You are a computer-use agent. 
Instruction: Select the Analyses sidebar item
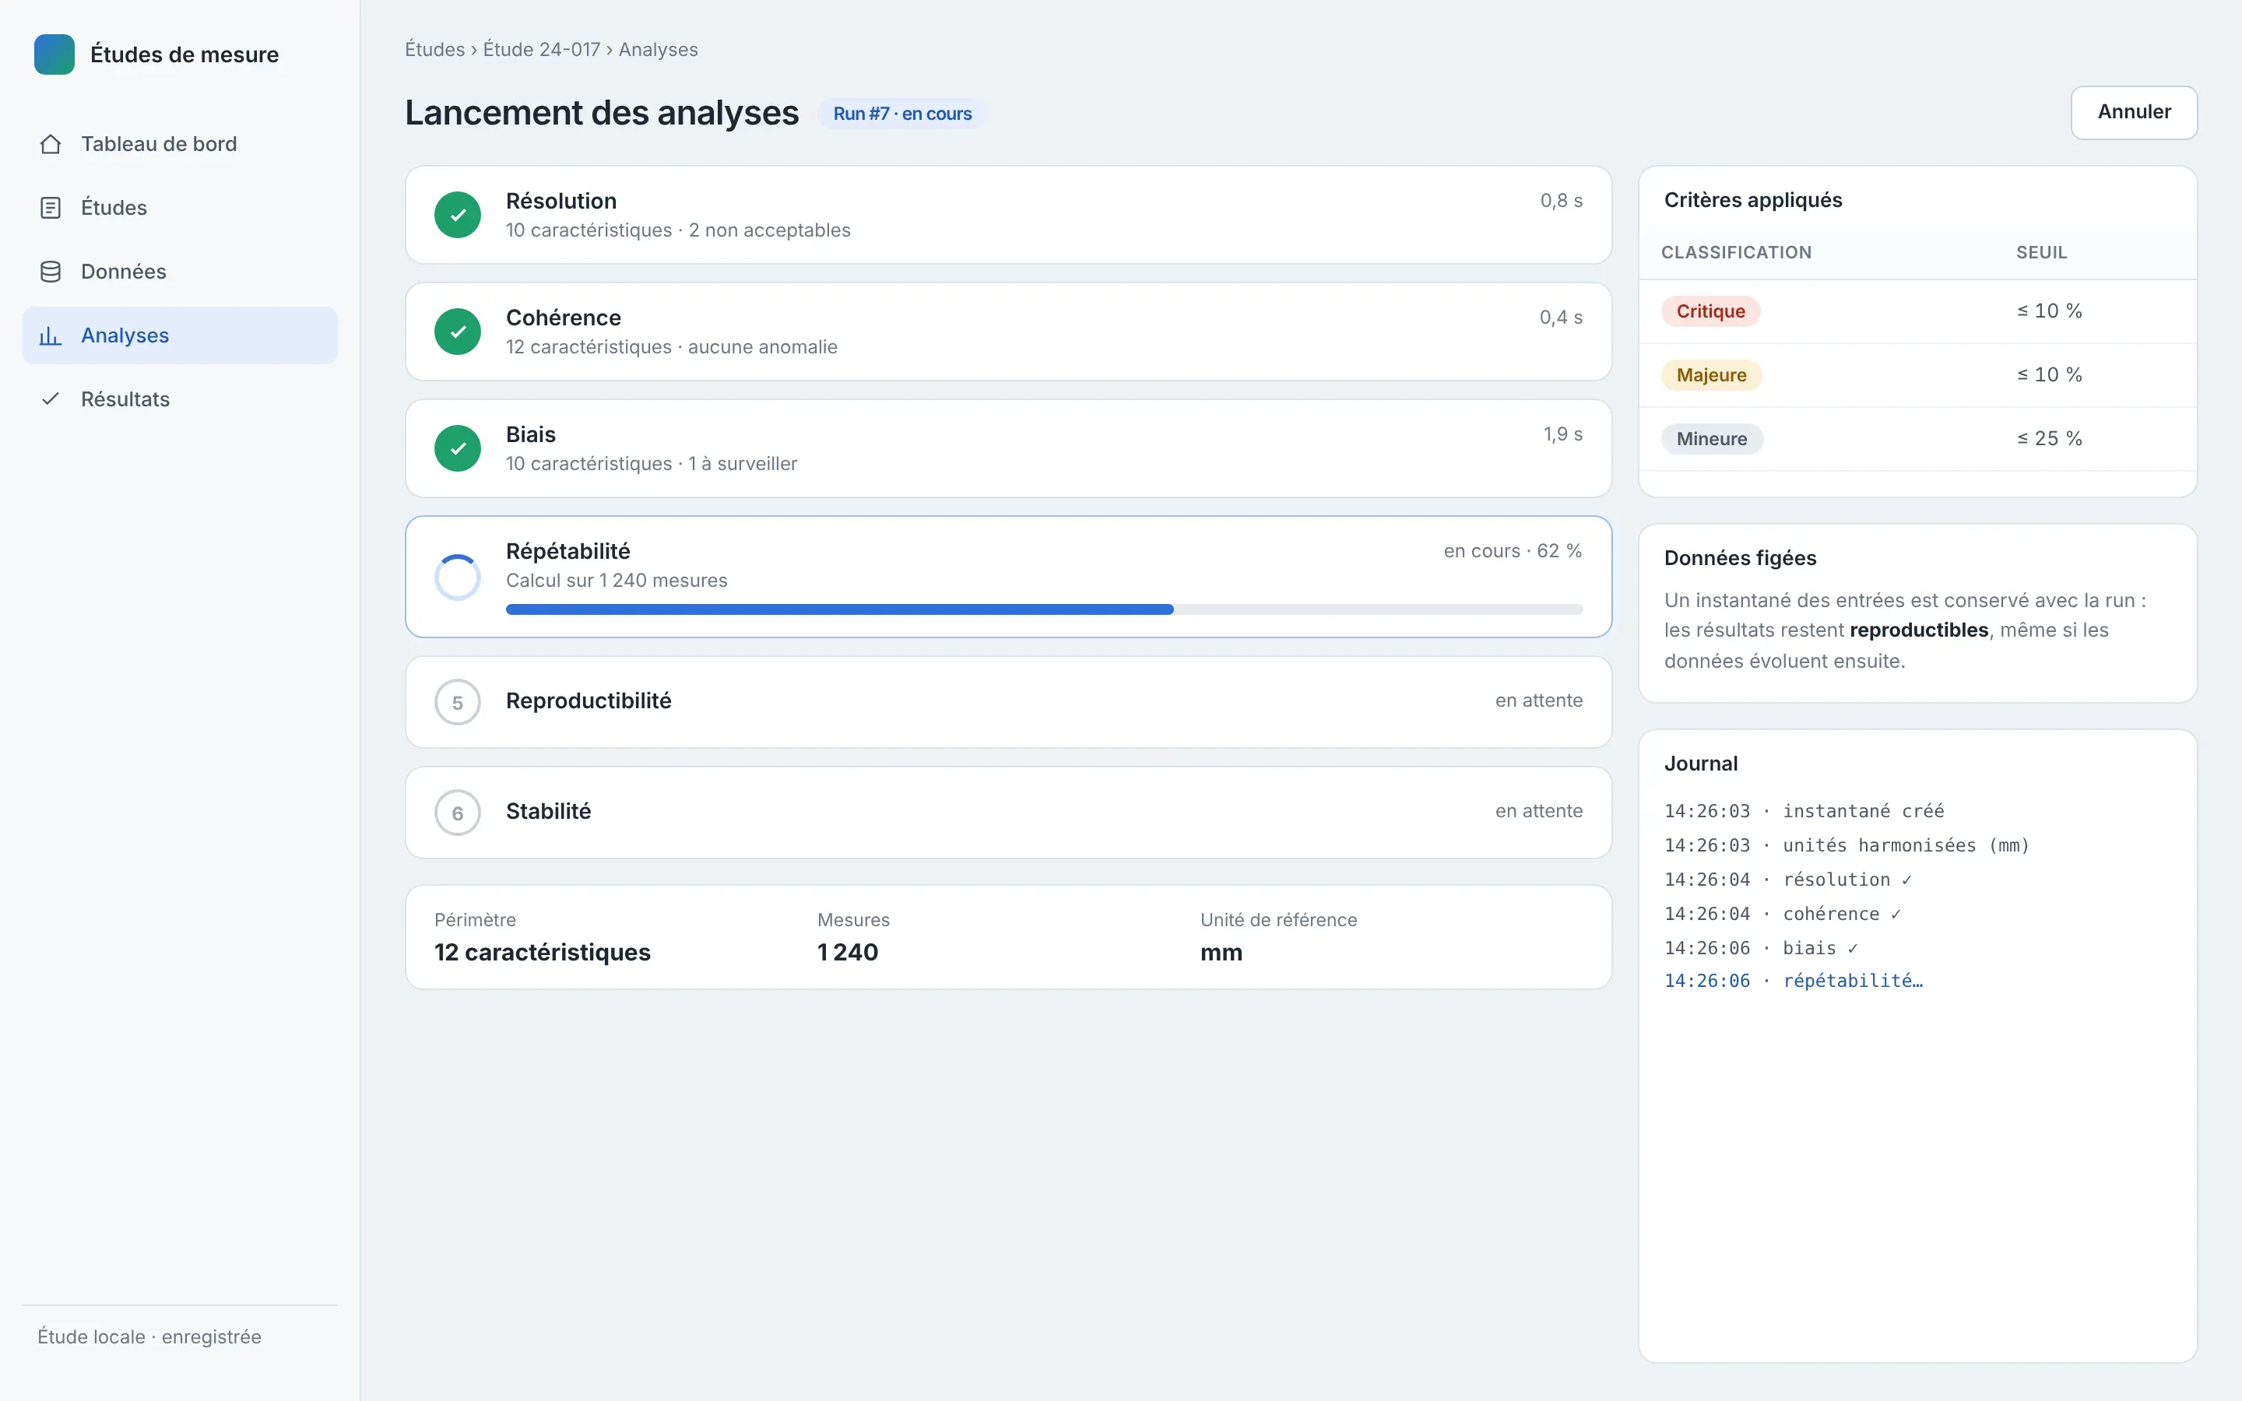point(180,335)
